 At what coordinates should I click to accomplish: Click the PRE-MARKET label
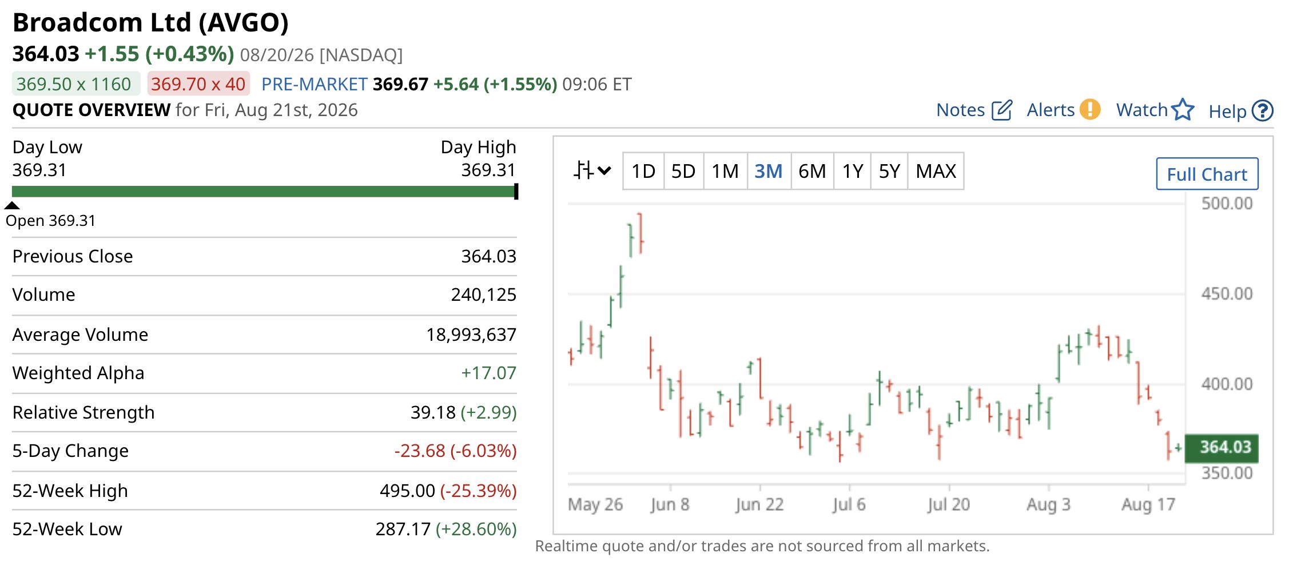314,85
